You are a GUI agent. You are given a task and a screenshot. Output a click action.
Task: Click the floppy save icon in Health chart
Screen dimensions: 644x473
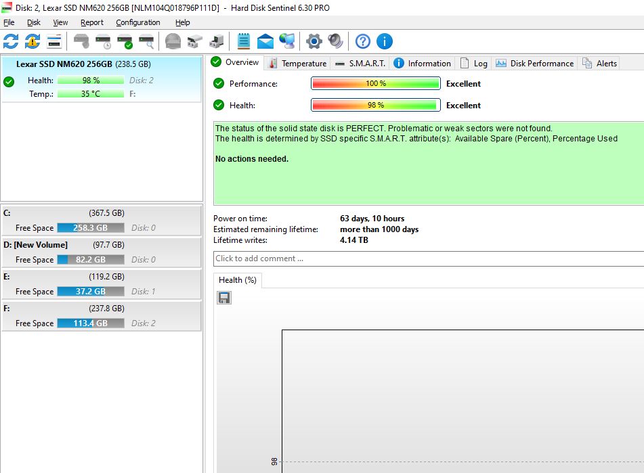224,298
